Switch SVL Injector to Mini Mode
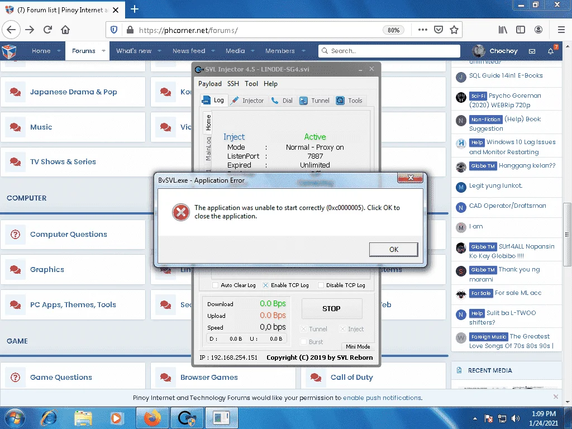572x429 pixels. pyautogui.click(x=357, y=346)
